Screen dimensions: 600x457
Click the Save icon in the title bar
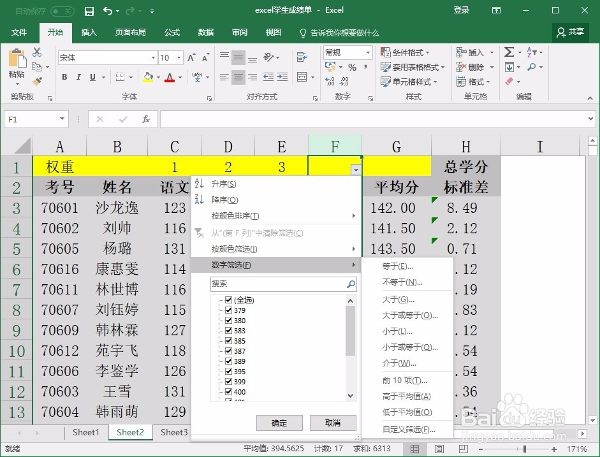coord(89,11)
